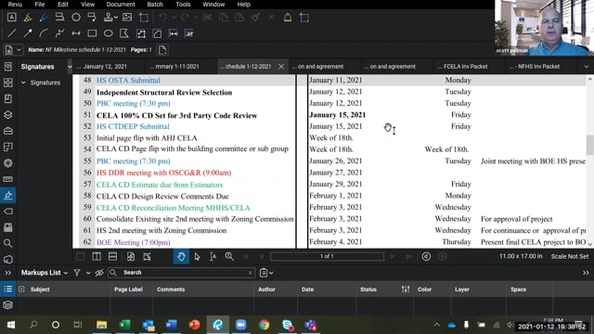
Task: Insert an Image markup
Action: (127, 18)
